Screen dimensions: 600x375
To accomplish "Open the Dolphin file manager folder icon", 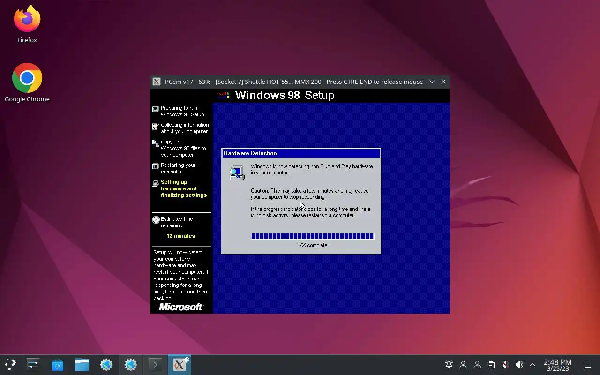I will tap(82, 365).
